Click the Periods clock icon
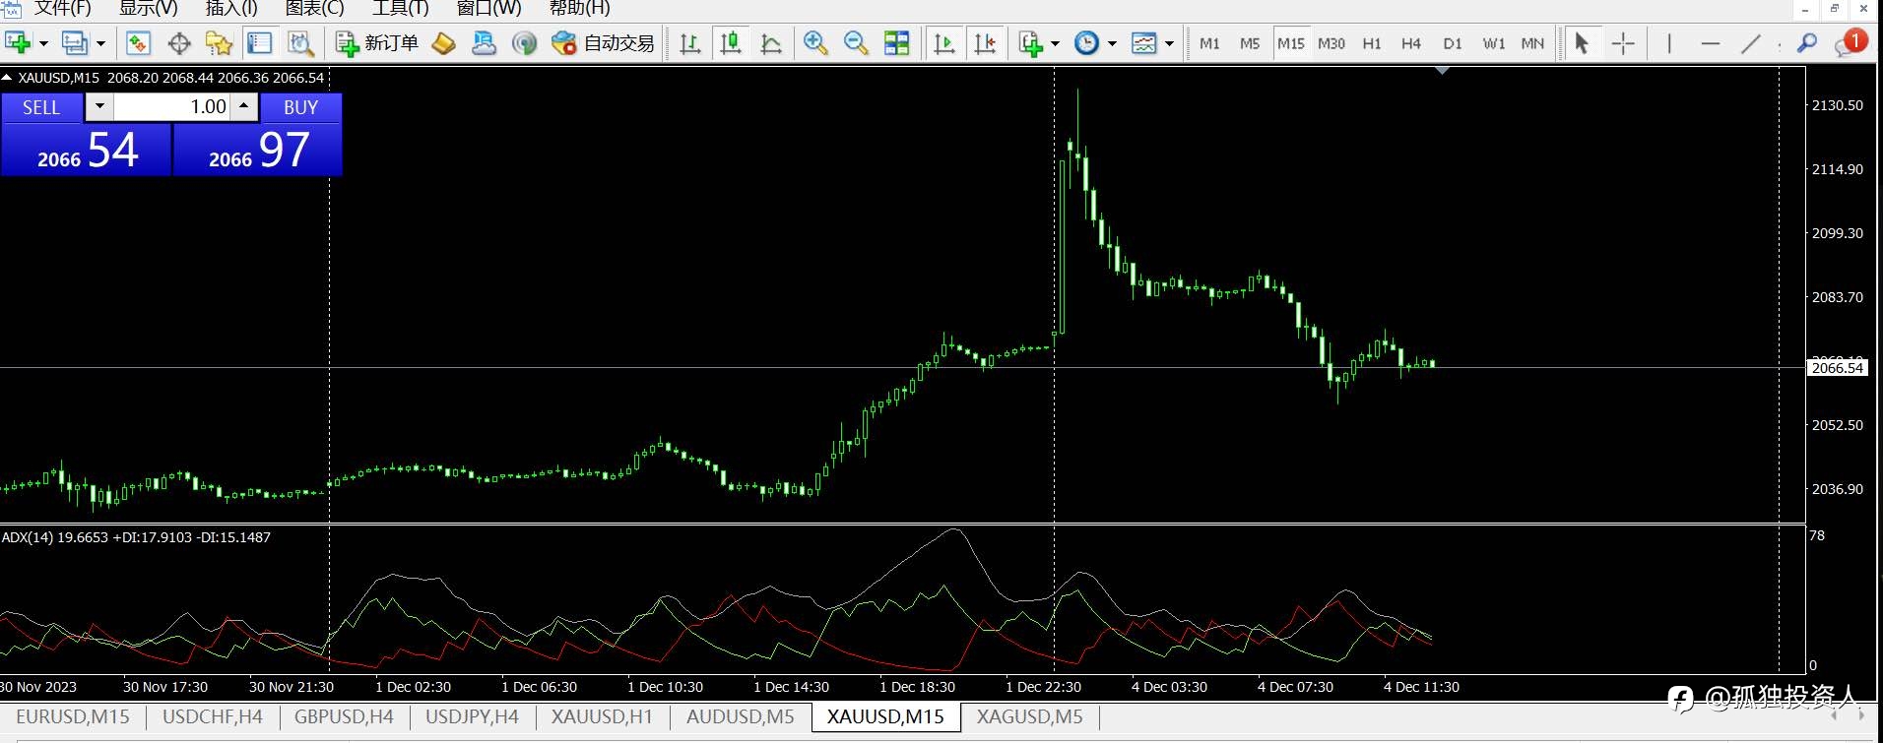Screen dimensions: 1883x743 pyautogui.click(x=1086, y=43)
